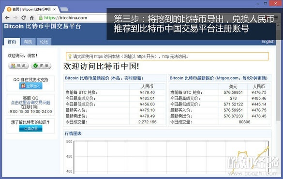283x179 pixels.
Task: Click the lightbulb icon in the https notice
Action: [x=70, y=57]
